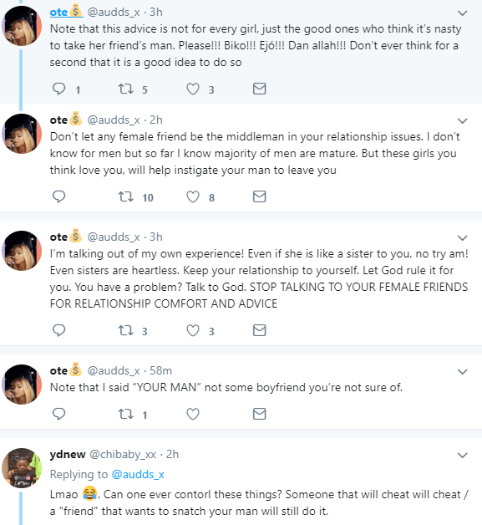Screen dimensions: 482x525
Task: Open the chevron menu on ydnew's reply
Action: [462, 456]
